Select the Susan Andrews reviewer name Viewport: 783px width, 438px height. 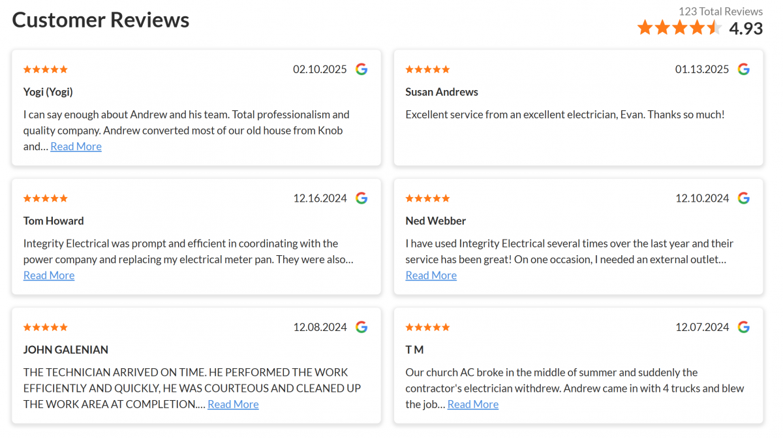[x=442, y=92]
